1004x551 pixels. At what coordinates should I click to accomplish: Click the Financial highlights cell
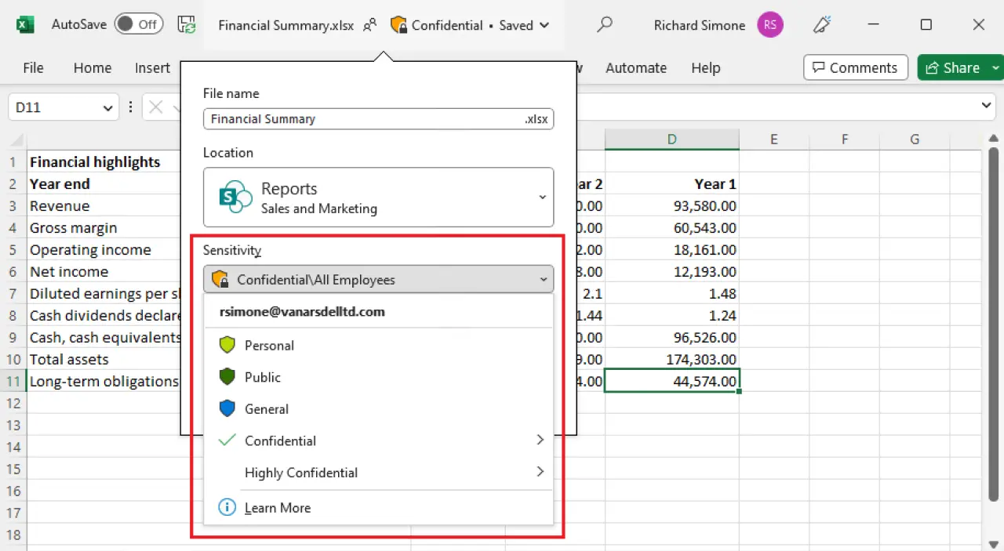coord(104,162)
